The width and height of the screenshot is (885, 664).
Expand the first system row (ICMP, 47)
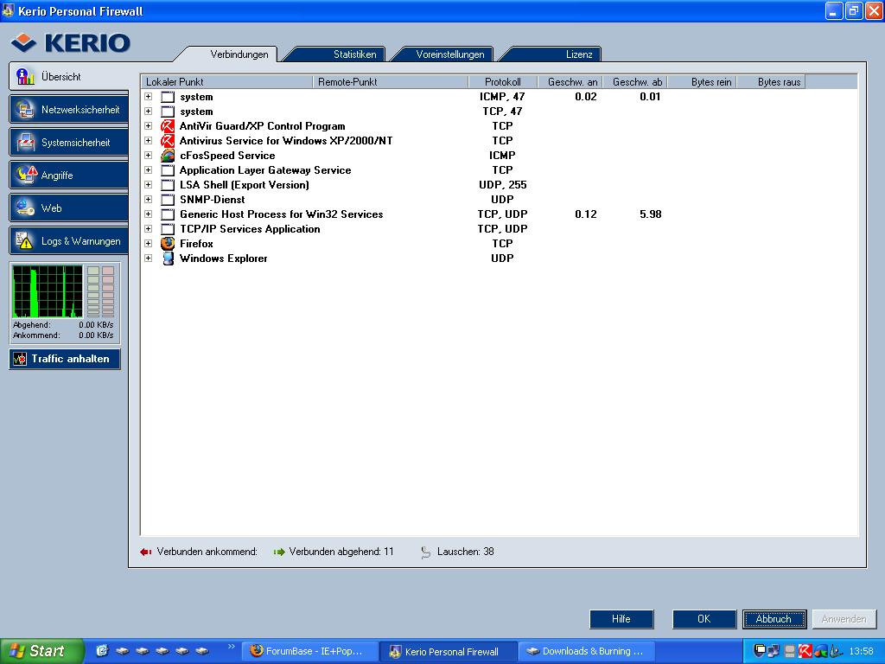tap(149, 97)
